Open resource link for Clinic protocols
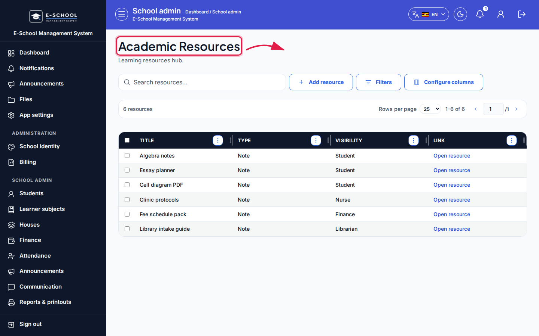This screenshot has width=539, height=336. (452, 200)
